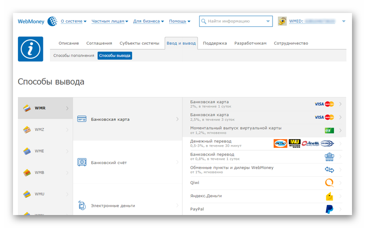Click the WebMoney text logo link
Screen dimensions: 365x228
[31, 21]
